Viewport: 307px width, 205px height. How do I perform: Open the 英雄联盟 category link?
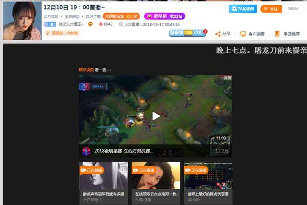pos(72,17)
